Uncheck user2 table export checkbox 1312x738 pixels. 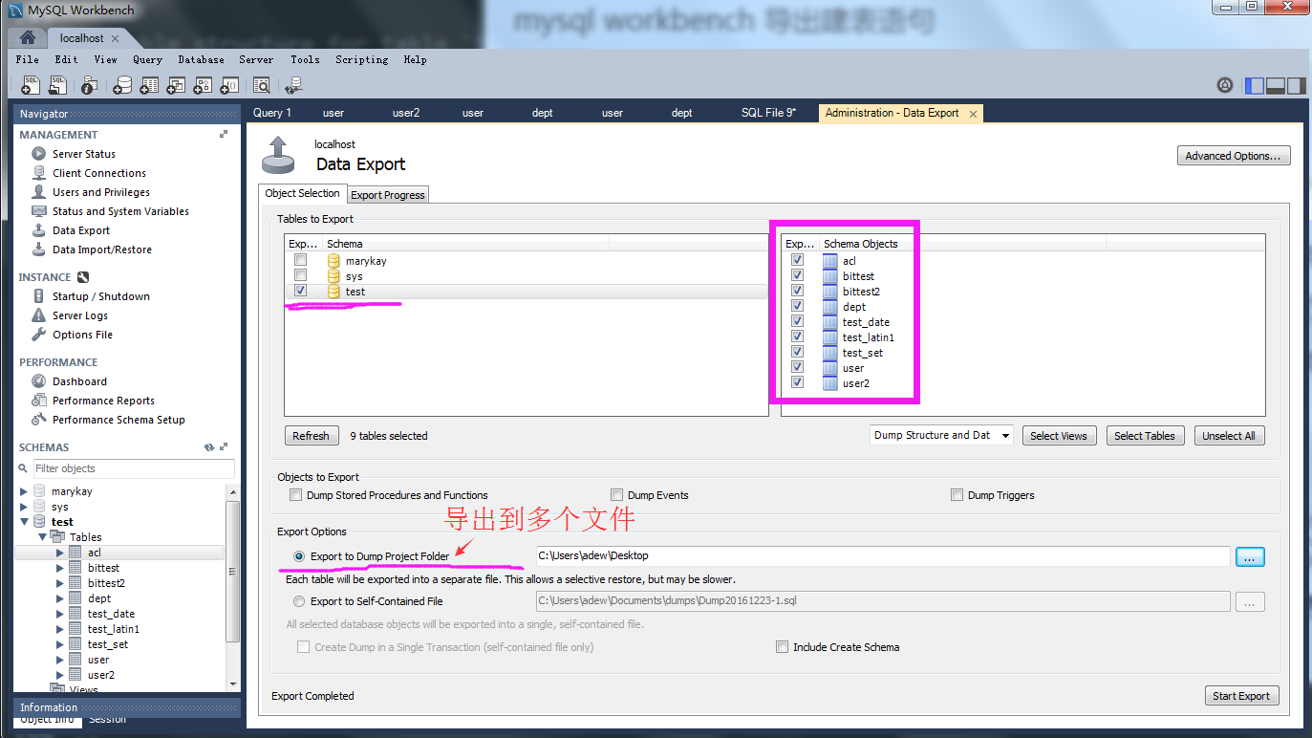pyautogui.click(x=797, y=382)
